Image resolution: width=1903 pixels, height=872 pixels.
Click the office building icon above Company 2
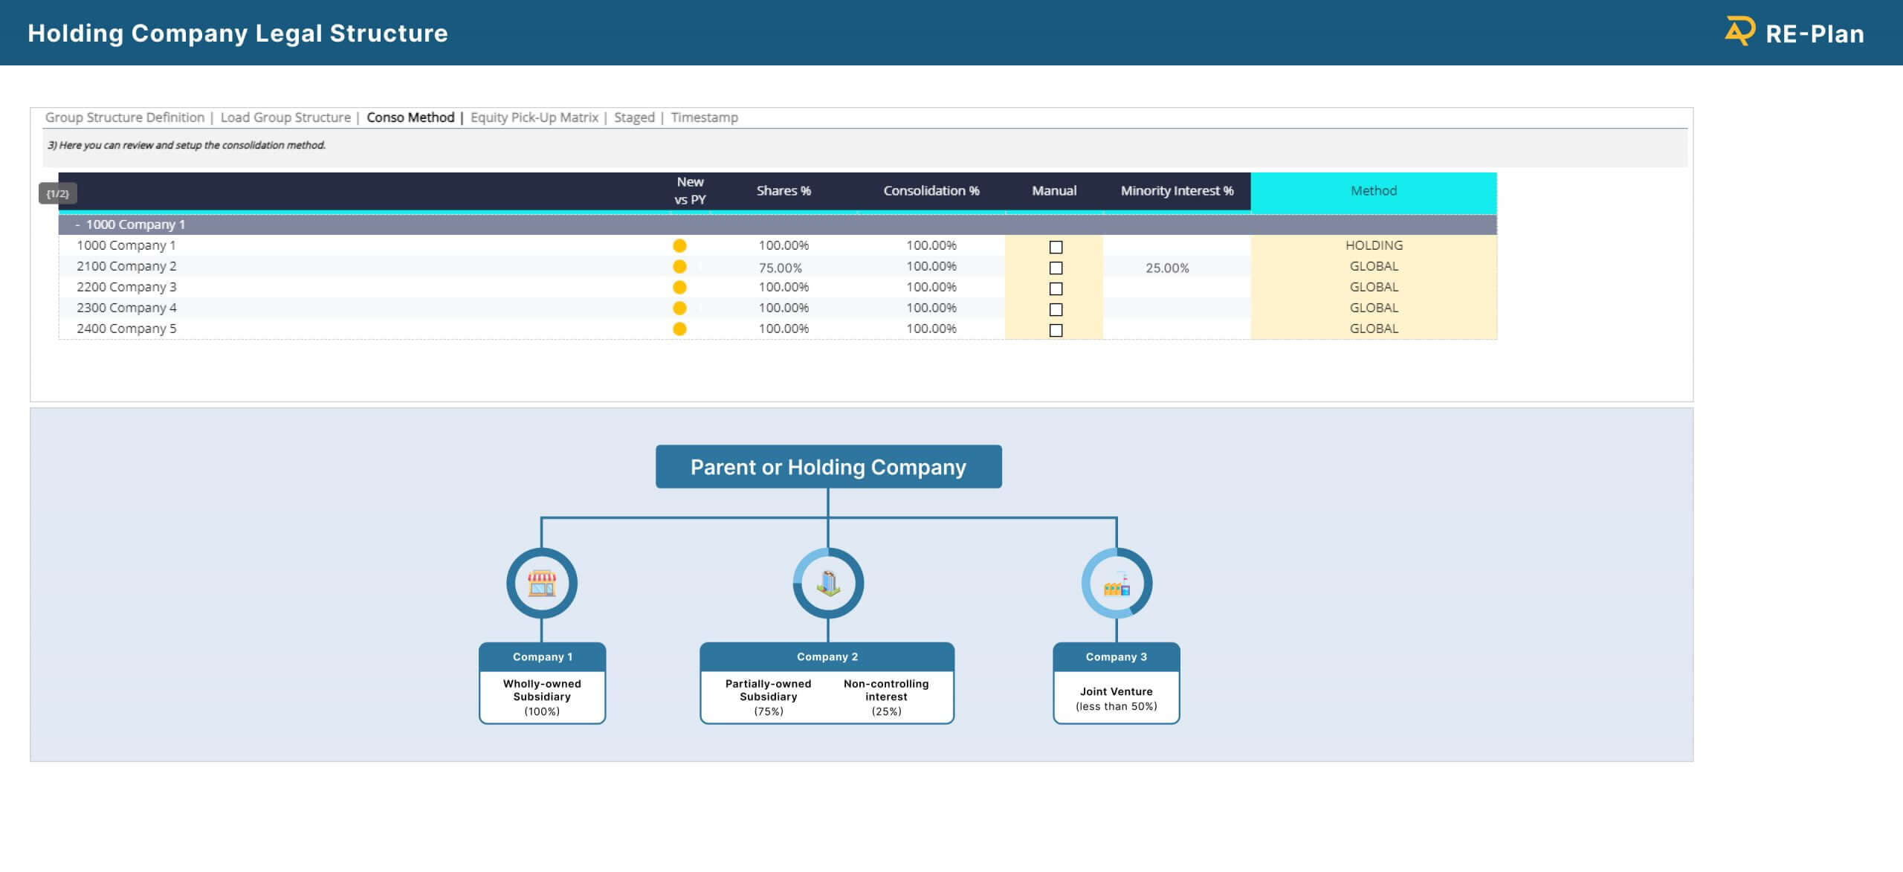coord(828,584)
